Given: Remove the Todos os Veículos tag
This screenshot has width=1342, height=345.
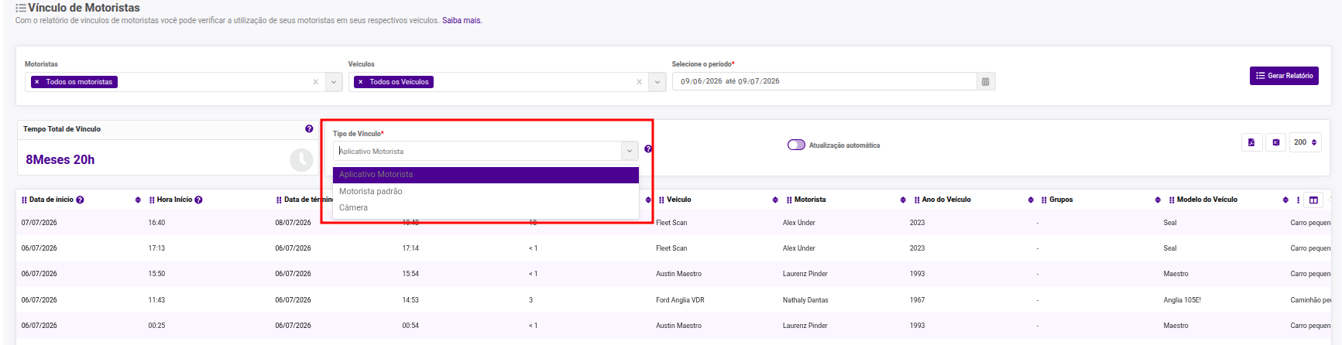Looking at the screenshot, I should (360, 82).
